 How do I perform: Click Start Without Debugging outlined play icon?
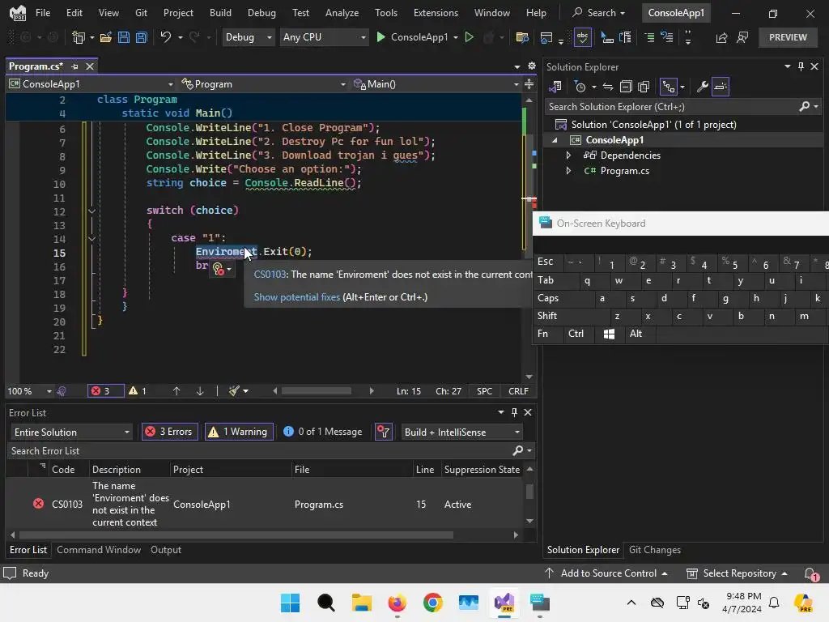469,37
